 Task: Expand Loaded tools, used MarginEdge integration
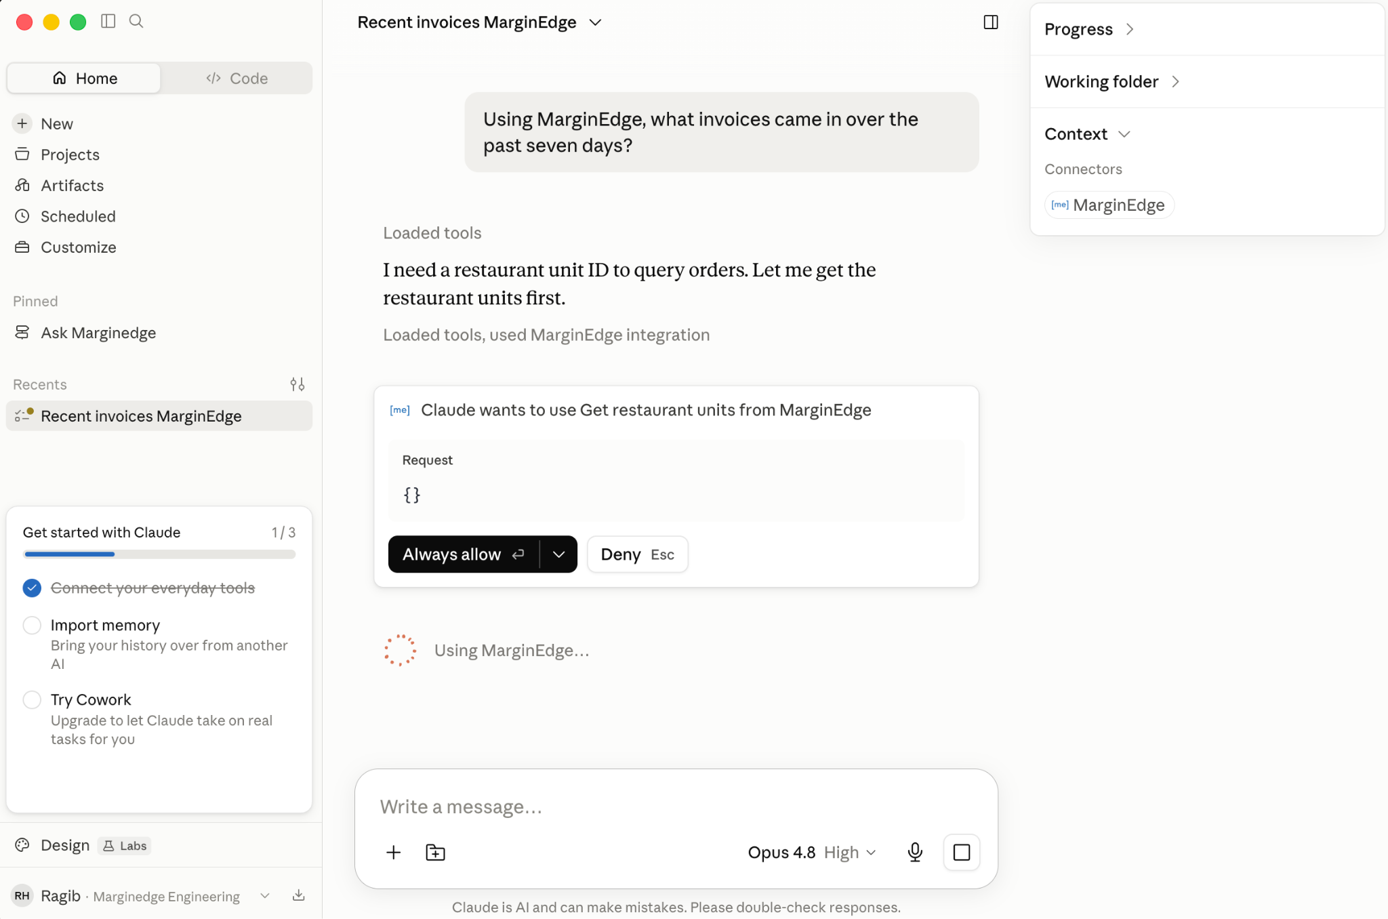546,335
